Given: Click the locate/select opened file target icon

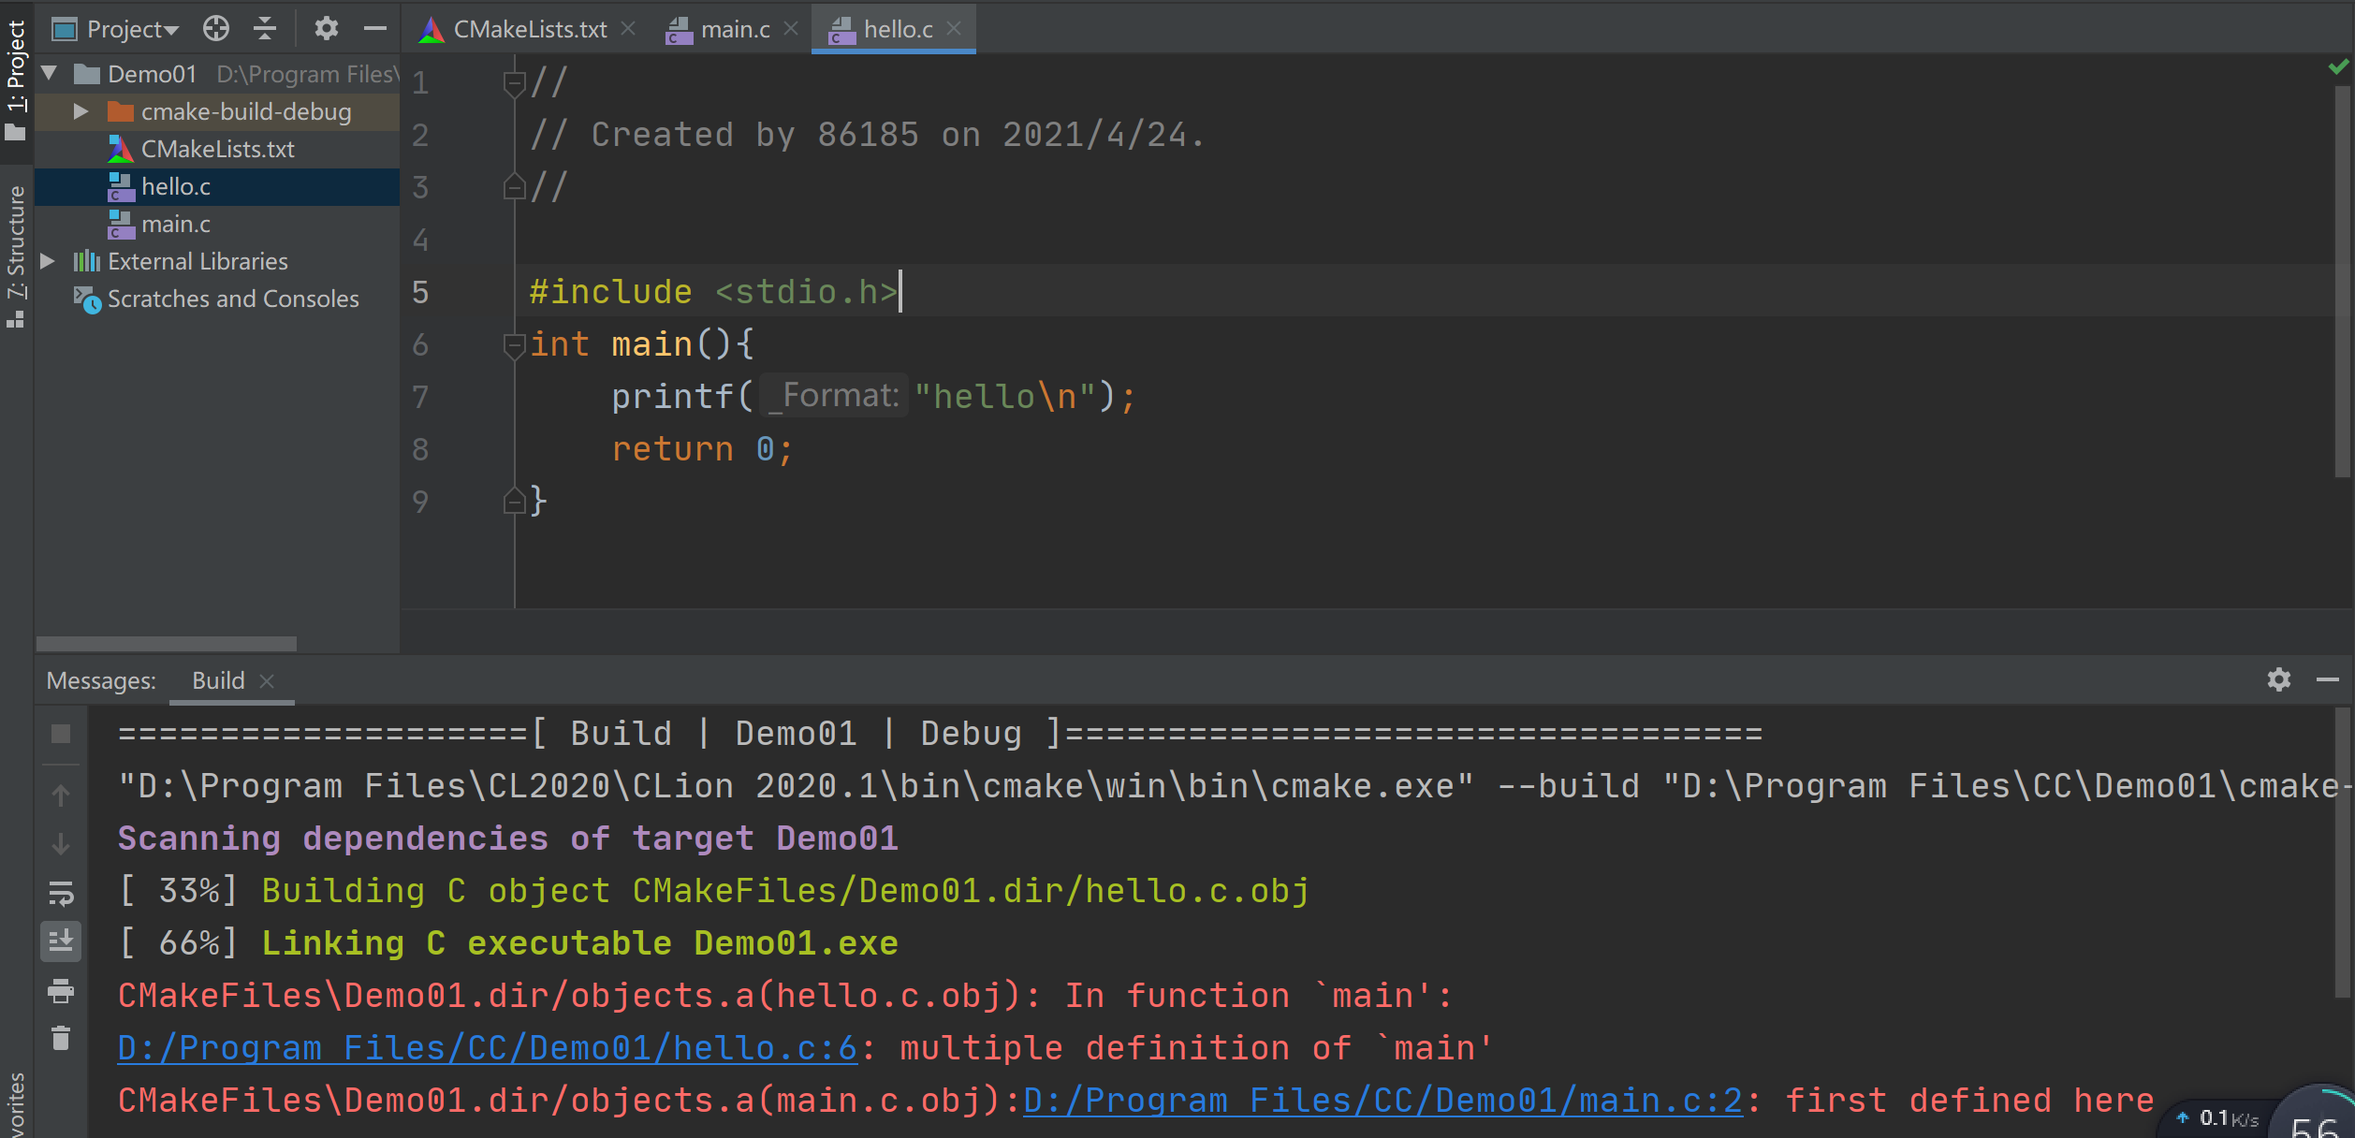Looking at the screenshot, I should tap(216, 29).
